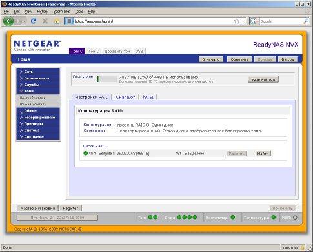Expand the Состояние sidebar section
This screenshot has height=252, width=313.
(x=38, y=137)
